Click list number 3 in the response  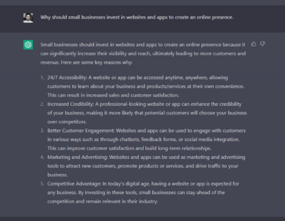point(42,130)
